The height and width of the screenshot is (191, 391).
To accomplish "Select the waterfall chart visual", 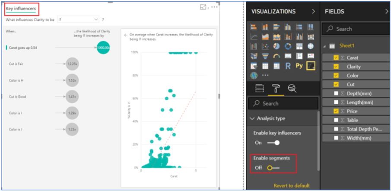I will point(254,46).
